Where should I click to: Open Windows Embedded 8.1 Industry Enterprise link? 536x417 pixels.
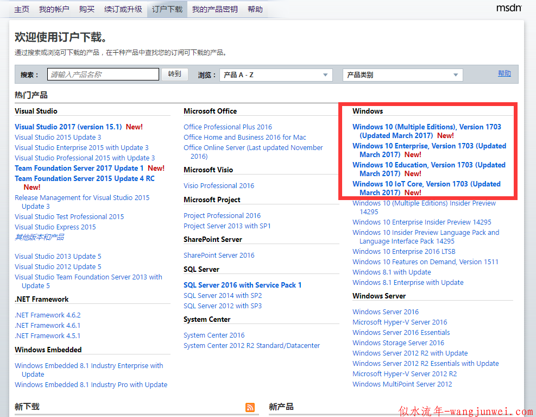coord(89,370)
